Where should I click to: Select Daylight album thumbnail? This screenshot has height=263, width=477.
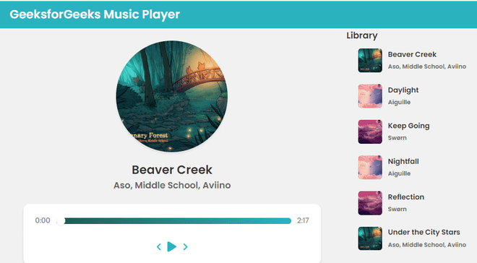coord(370,96)
